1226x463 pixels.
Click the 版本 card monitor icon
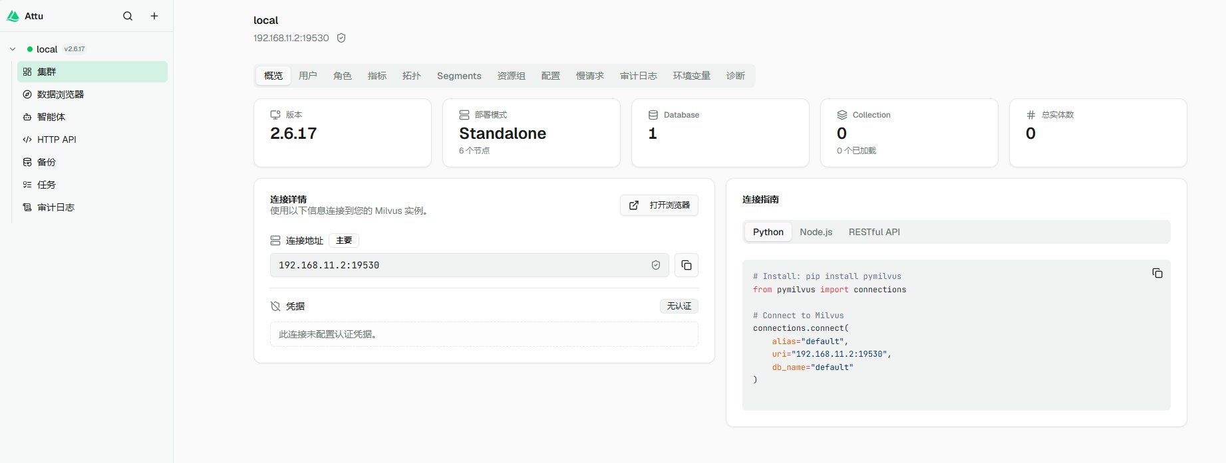click(275, 115)
